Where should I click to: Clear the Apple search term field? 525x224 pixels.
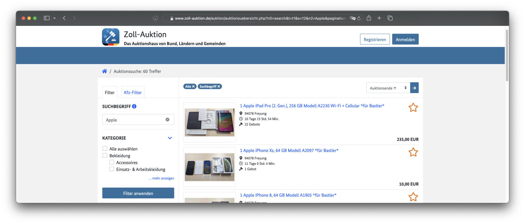point(167,120)
